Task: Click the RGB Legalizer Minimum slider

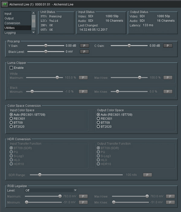Action: (x=43, y=202)
